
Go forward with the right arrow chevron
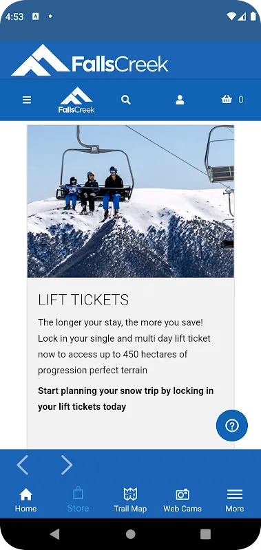pyautogui.click(x=66, y=465)
